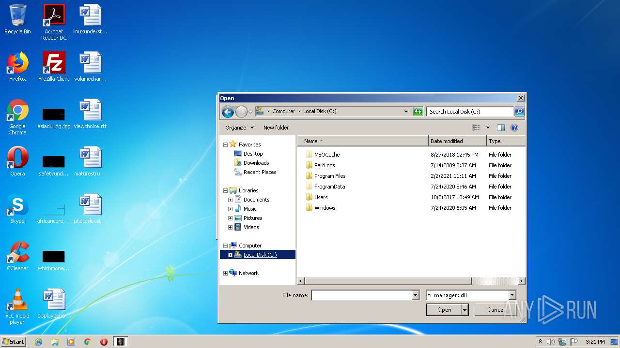Image resolution: width=620 pixels, height=348 pixels.
Task: Collapse the Libraries tree node
Action: (225, 190)
